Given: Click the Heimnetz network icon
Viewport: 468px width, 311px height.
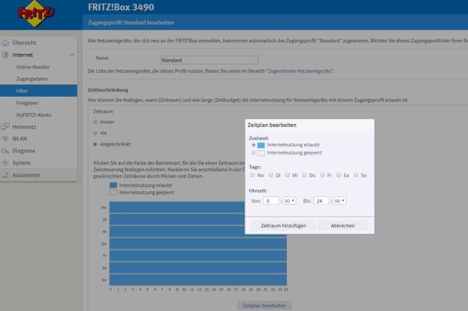Looking at the screenshot, I should [5, 127].
